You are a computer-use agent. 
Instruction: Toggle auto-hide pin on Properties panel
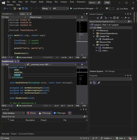[x=128, y=75]
